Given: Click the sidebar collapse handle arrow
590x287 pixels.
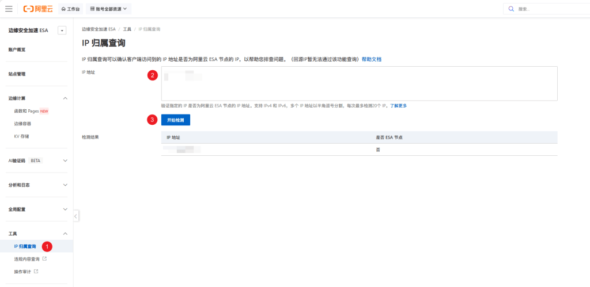Looking at the screenshot, I should click(x=75, y=216).
